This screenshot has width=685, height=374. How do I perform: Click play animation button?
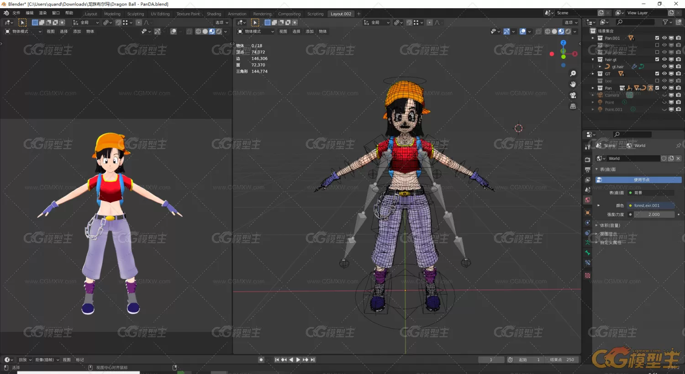298,360
